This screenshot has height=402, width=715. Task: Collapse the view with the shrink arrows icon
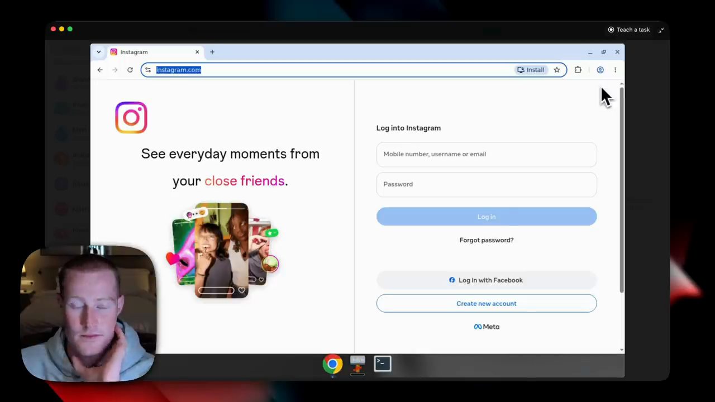click(x=661, y=30)
